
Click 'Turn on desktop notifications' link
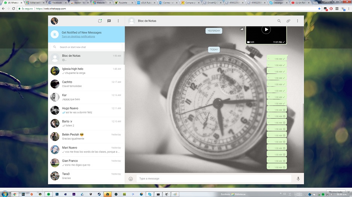(78, 37)
